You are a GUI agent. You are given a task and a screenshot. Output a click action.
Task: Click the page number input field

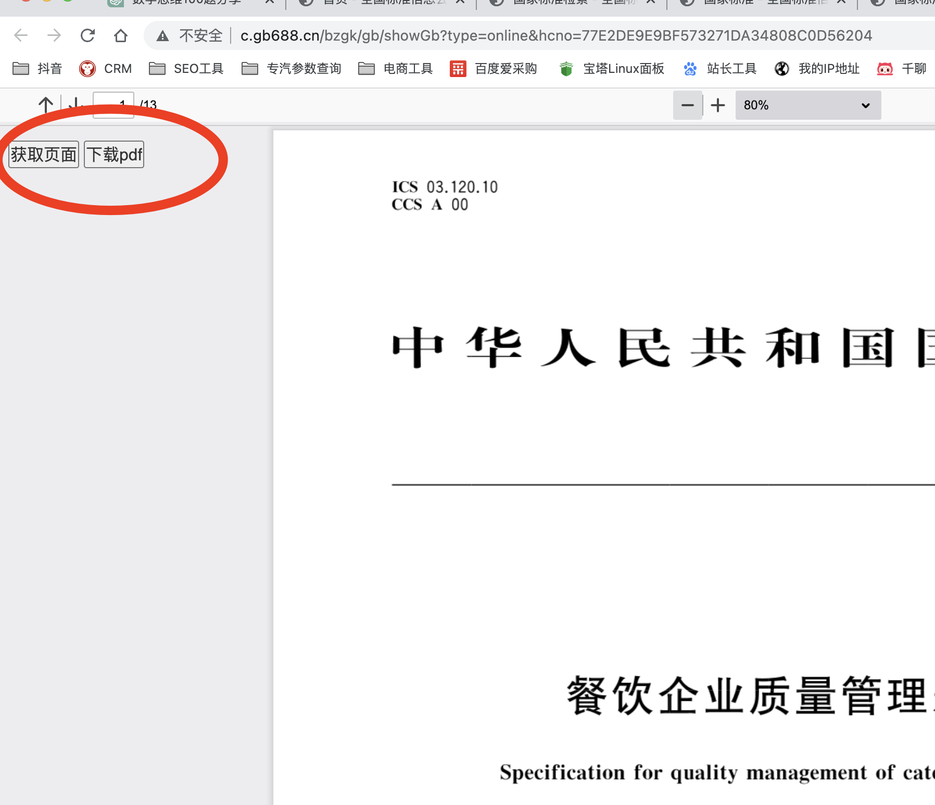point(113,104)
